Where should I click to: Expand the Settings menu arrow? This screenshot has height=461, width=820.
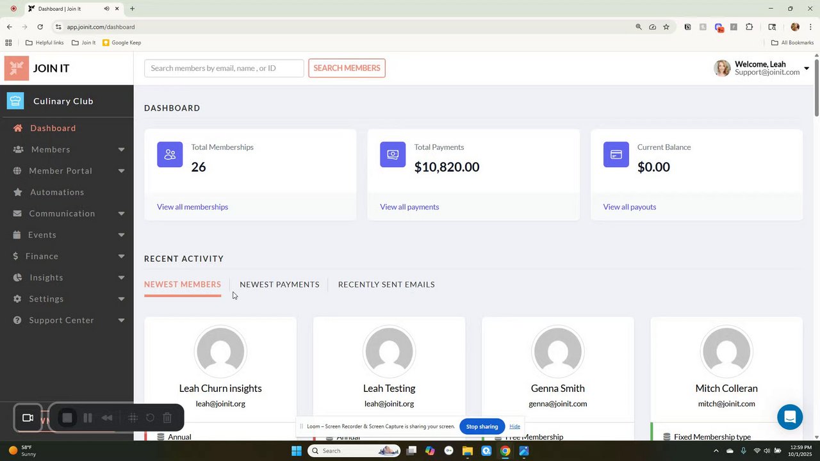121,299
